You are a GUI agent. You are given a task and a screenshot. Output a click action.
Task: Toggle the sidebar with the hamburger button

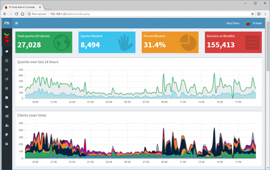point(17,23)
